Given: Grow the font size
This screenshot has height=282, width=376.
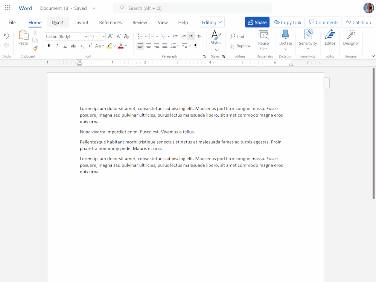Looking at the screenshot, I should pyautogui.click(x=110, y=36).
